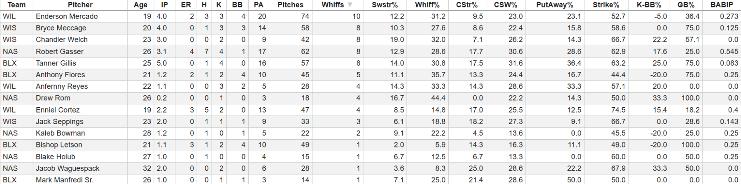Screen dimensions: 741x184
Task: Click the Mark Manfredi Sr. name cell
Action: [x=65, y=180]
